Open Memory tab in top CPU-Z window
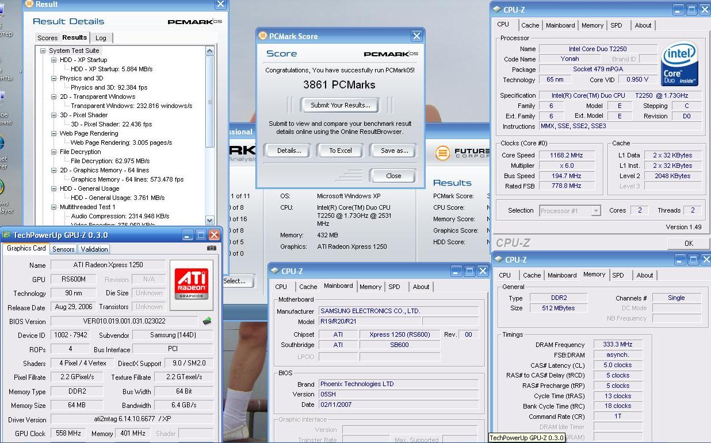Viewport: 711px width, 443px height. coord(592,25)
